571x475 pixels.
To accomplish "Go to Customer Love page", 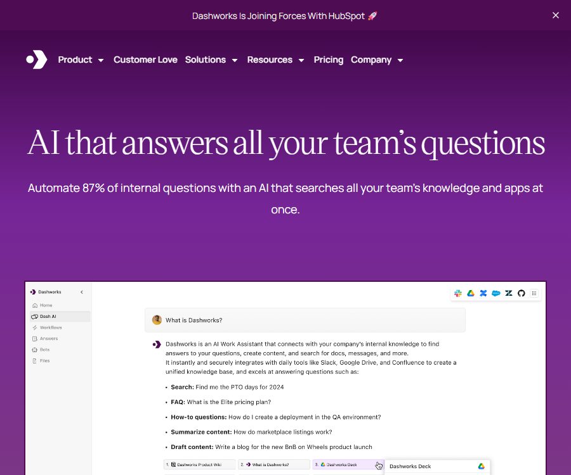I will (145, 60).
